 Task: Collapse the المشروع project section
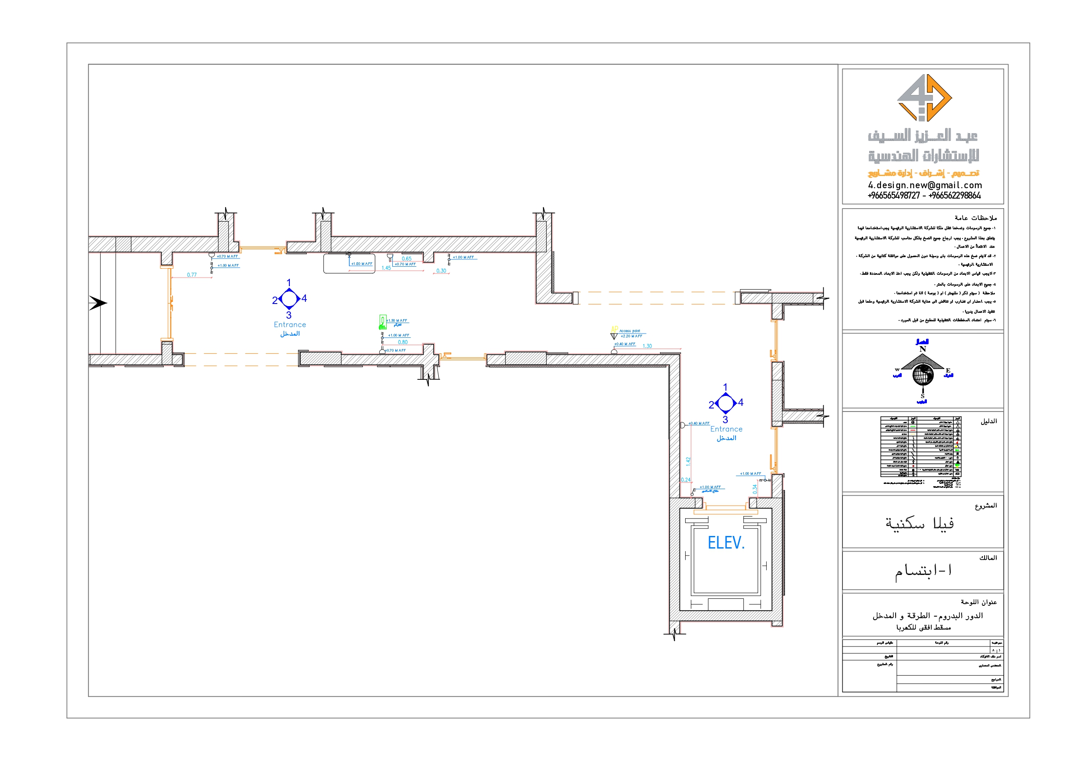[x=987, y=507]
